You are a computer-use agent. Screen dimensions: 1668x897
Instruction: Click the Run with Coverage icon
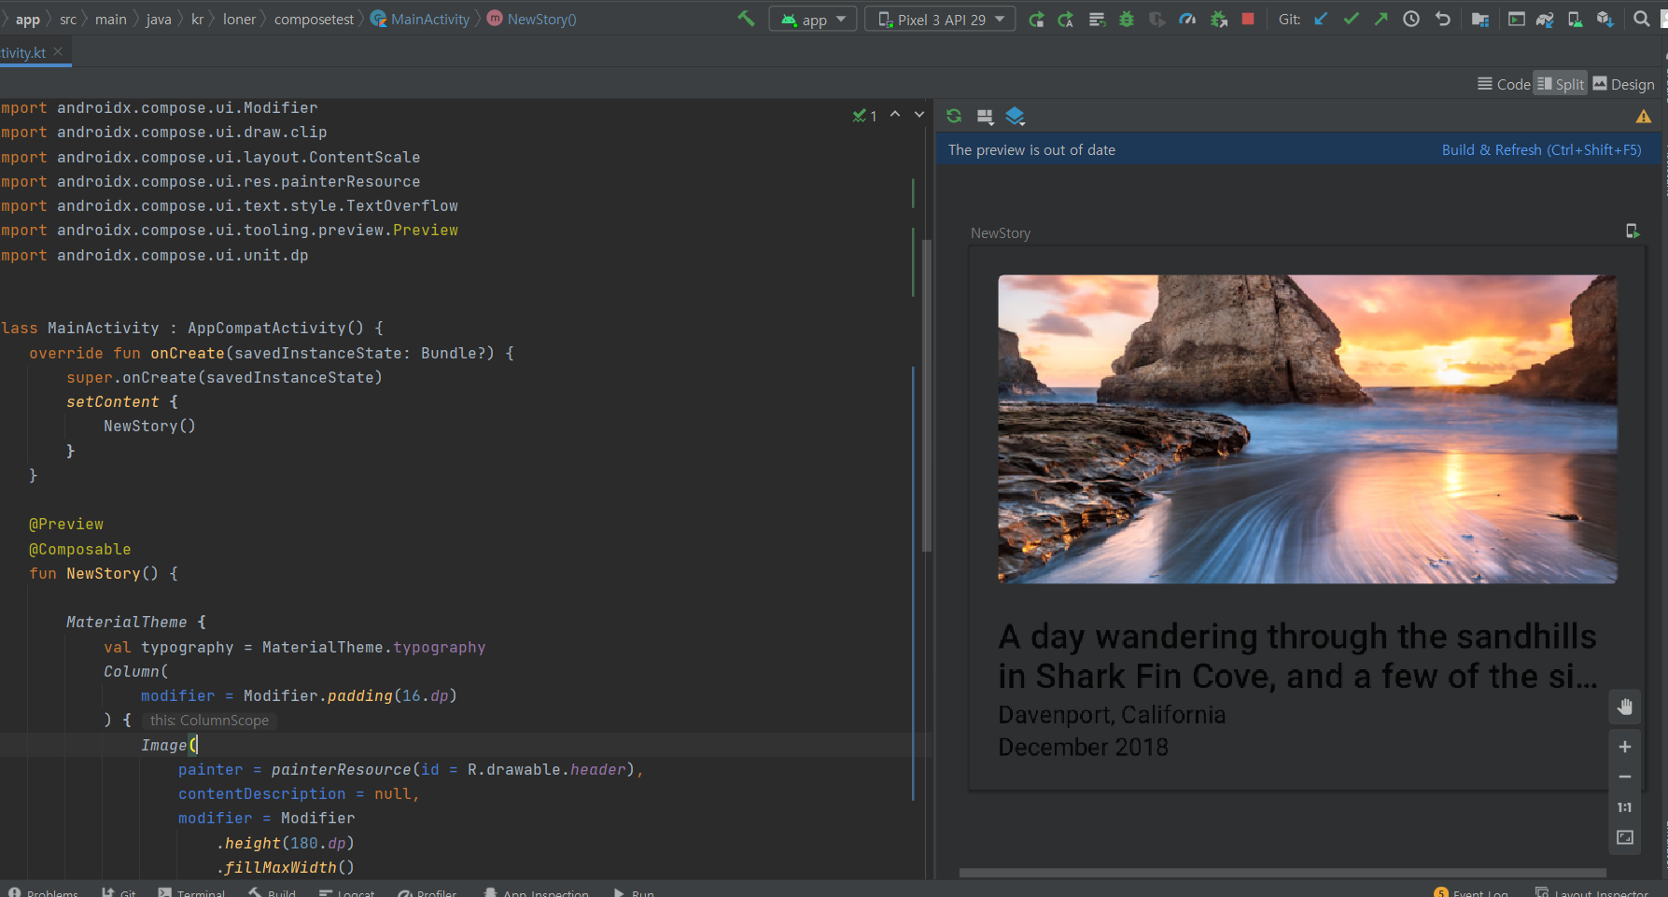[x=1157, y=19]
